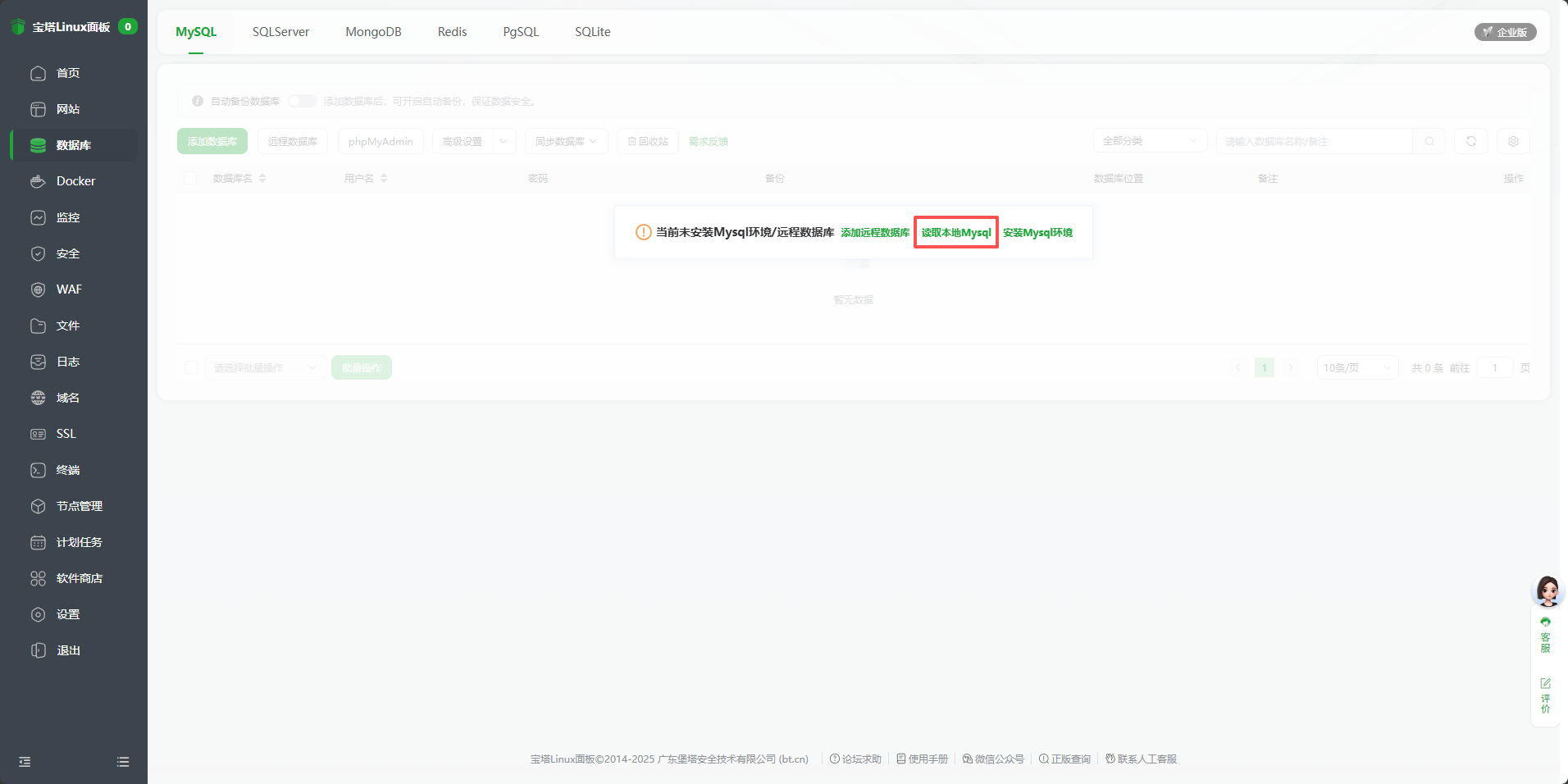Collapse sidebar using bottom-left menu icon

pyautogui.click(x=25, y=762)
